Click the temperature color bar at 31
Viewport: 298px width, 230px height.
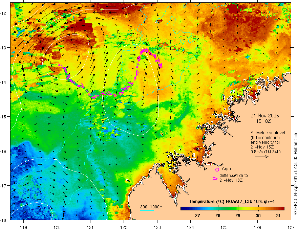click(278, 209)
